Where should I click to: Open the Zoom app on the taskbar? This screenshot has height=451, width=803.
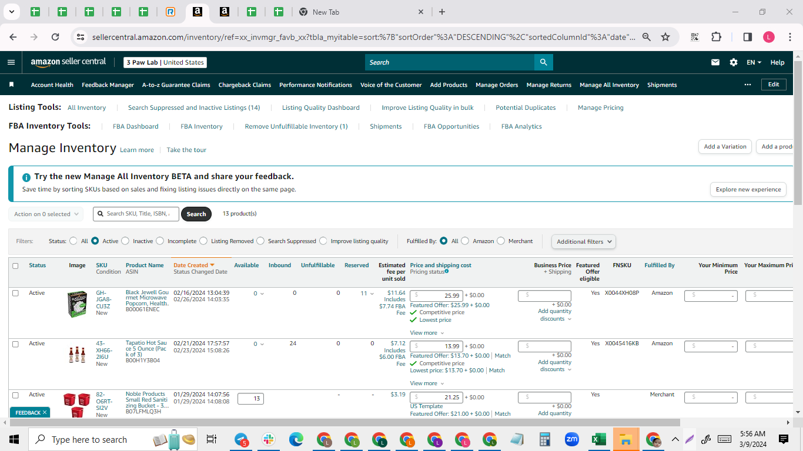[572, 439]
